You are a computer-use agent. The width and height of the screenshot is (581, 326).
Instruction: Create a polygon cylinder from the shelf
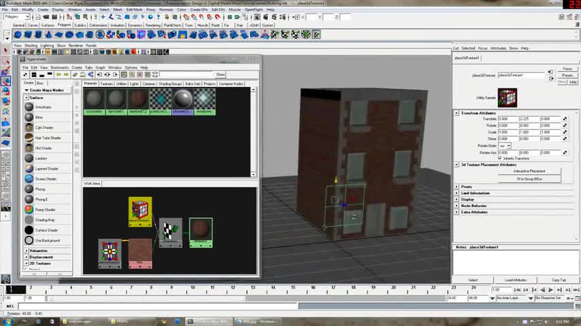[x=38, y=35]
